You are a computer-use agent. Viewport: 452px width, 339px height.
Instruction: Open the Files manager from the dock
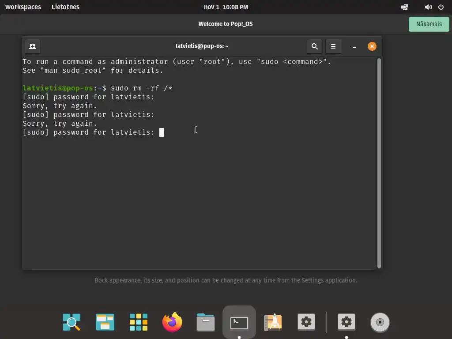point(206,322)
